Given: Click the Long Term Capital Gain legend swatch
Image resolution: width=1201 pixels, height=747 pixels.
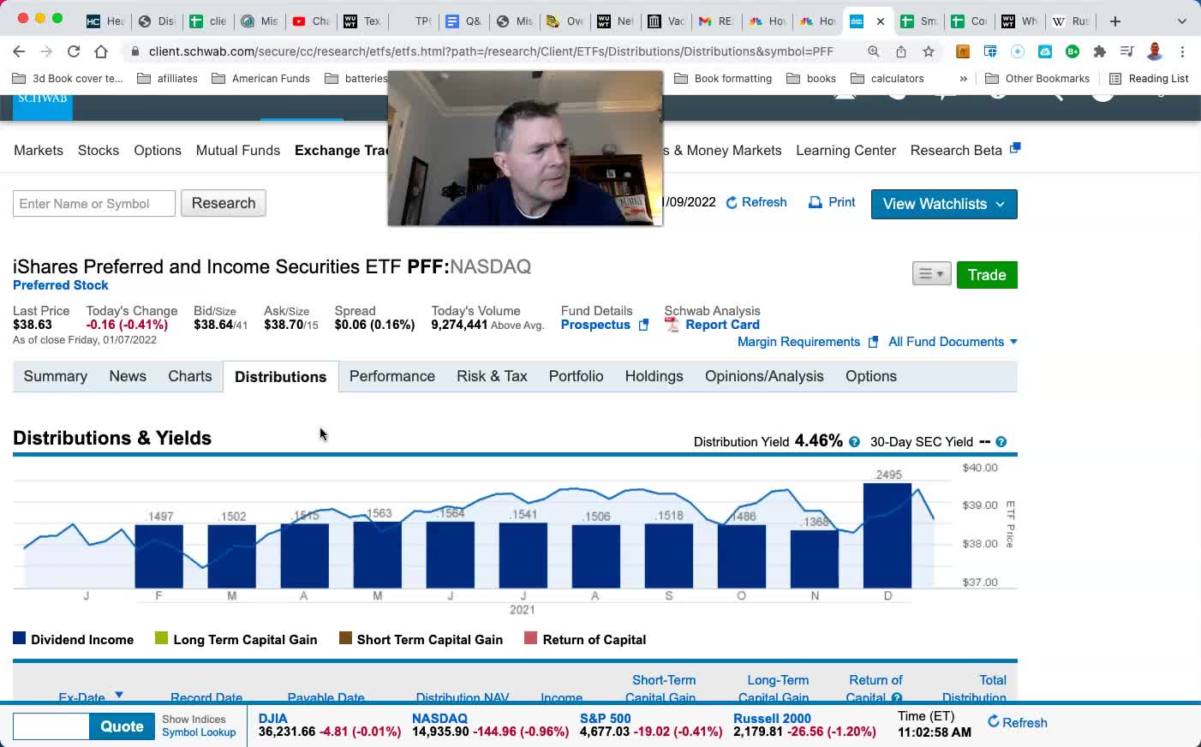Looking at the screenshot, I should [162, 638].
